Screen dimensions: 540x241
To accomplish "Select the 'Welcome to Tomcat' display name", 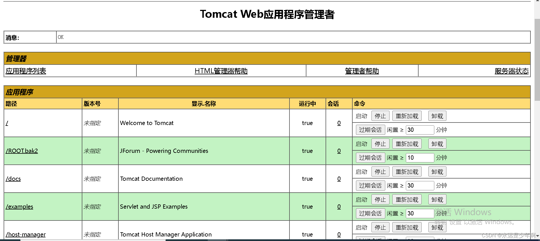I will coord(147,123).
